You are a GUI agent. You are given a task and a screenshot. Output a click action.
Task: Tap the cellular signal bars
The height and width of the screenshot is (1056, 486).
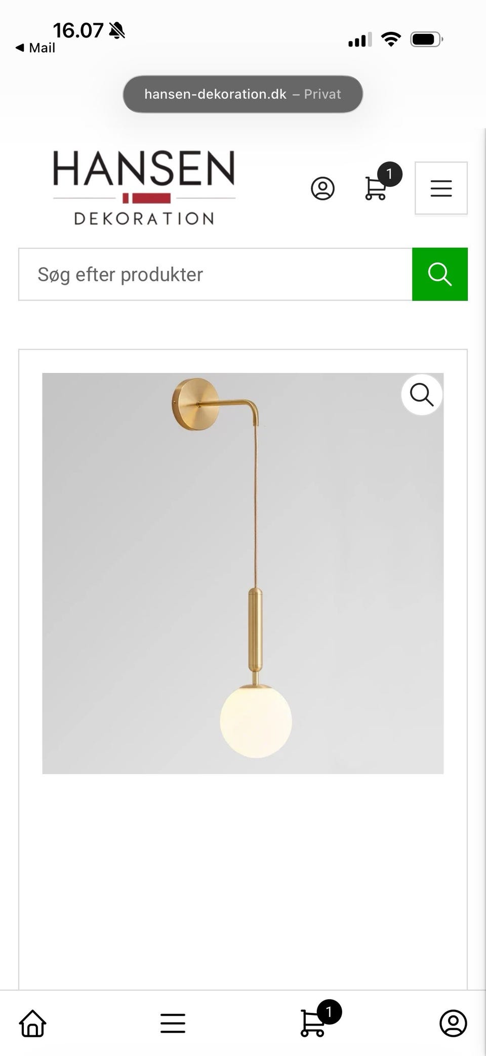point(360,39)
